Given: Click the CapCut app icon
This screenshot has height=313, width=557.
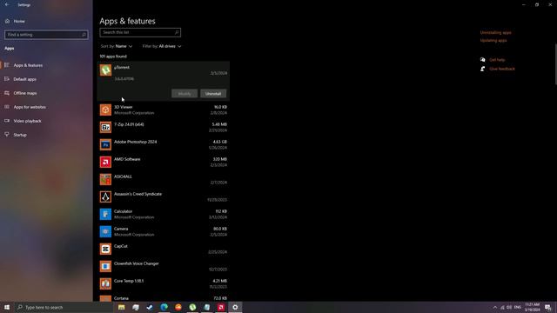Looking at the screenshot, I should (105, 249).
